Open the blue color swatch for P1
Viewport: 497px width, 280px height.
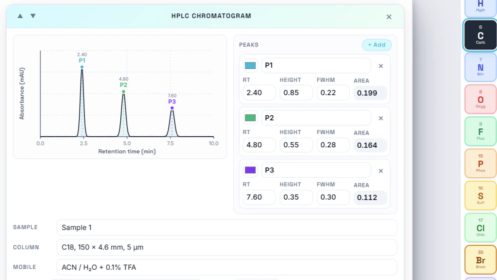coord(250,66)
